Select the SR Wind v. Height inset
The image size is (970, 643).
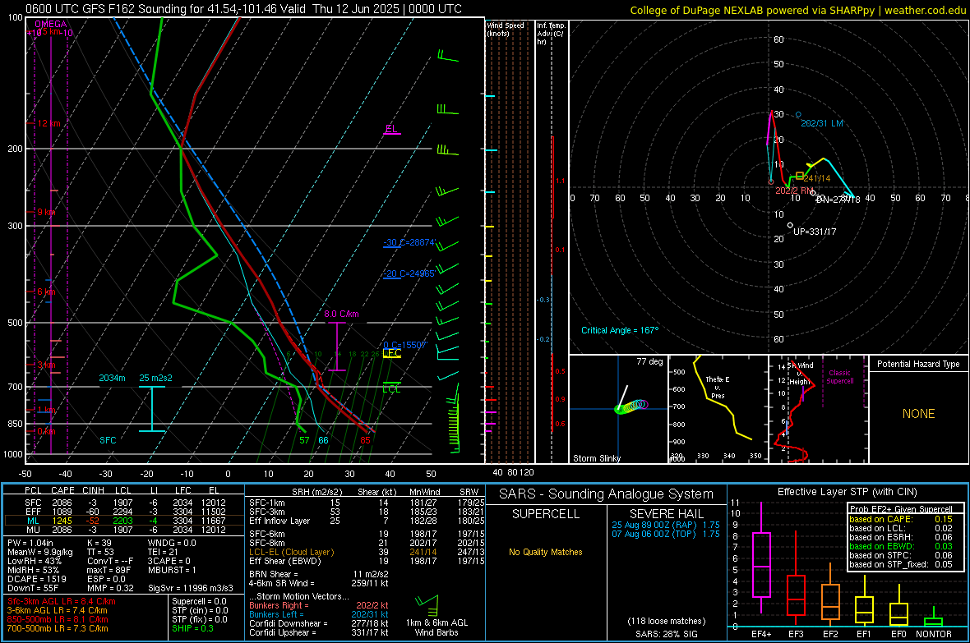819,409
